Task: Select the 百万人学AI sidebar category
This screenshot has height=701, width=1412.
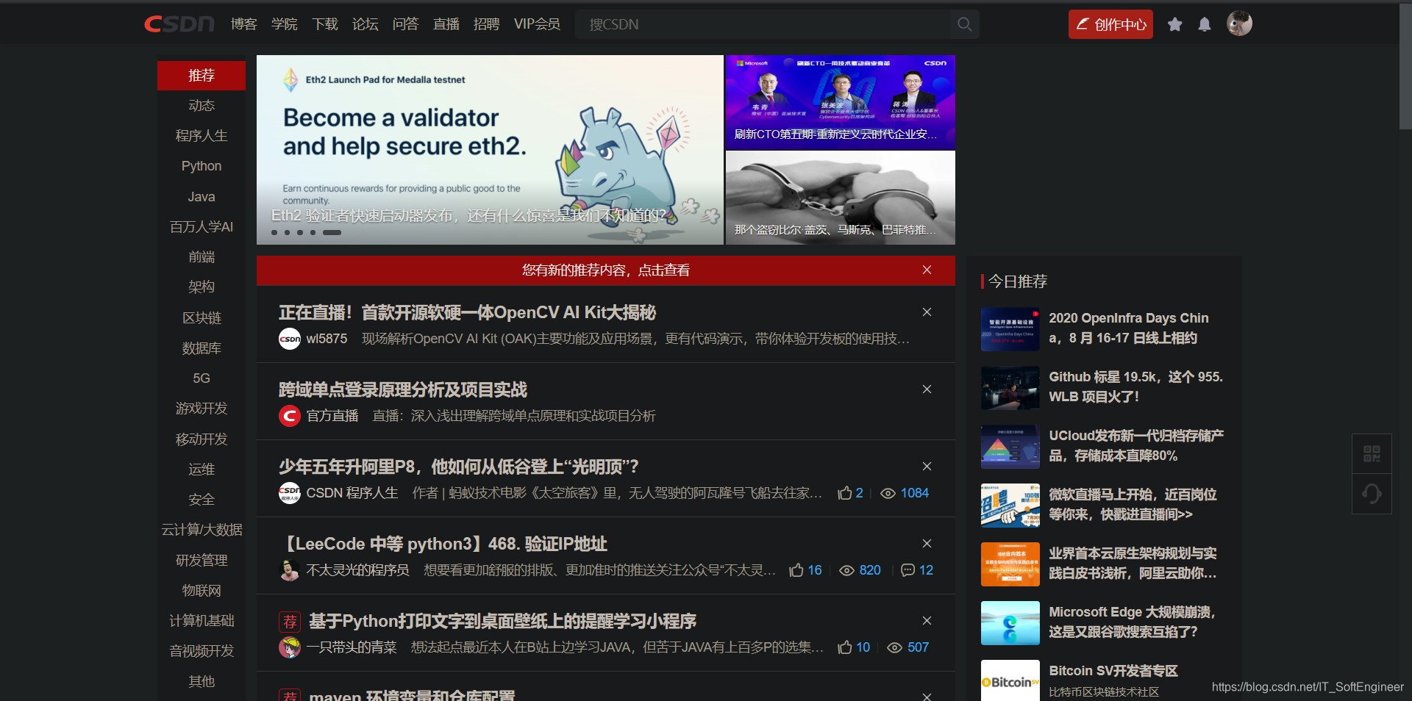Action: 202,227
